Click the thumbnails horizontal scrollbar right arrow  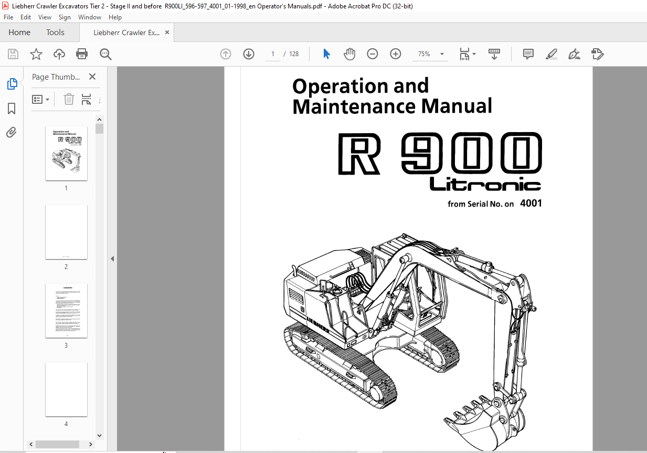point(91,444)
